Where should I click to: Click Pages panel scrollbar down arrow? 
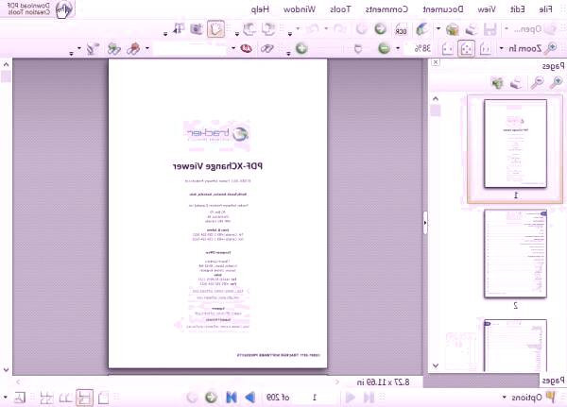(436, 365)
